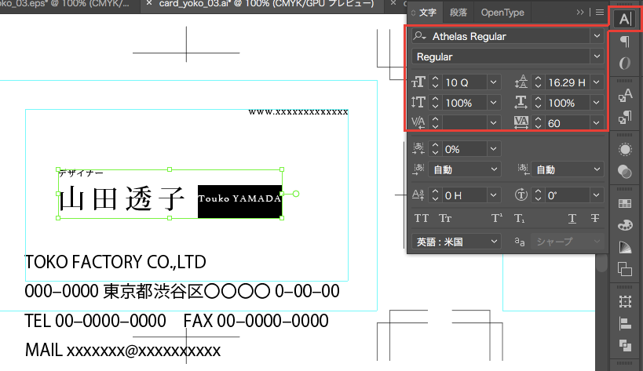Toggle underline text formatting
This screenshot has height=371, width=643.
[572, 218]
